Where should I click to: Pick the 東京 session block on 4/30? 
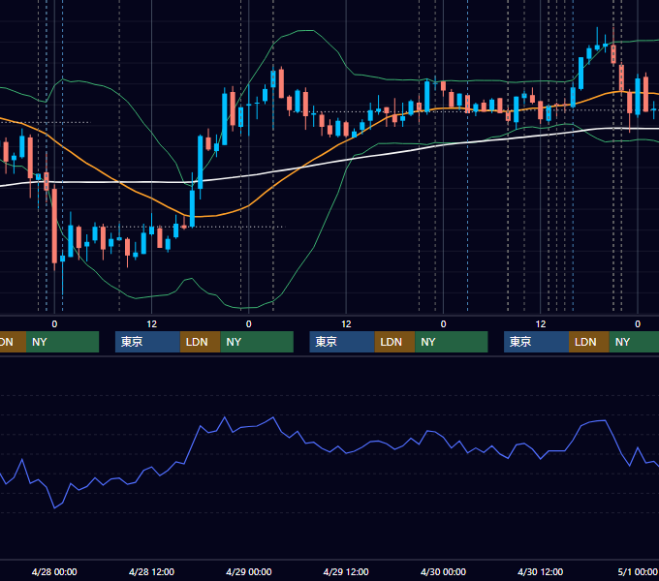[x=537, y=342]
